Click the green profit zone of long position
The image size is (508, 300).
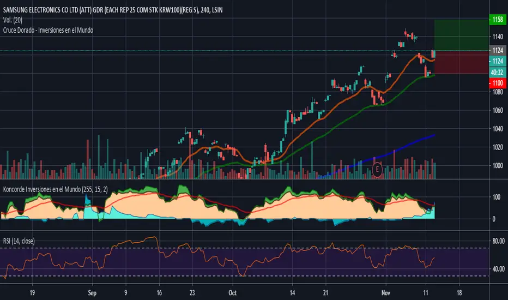[x=461, y=35]
